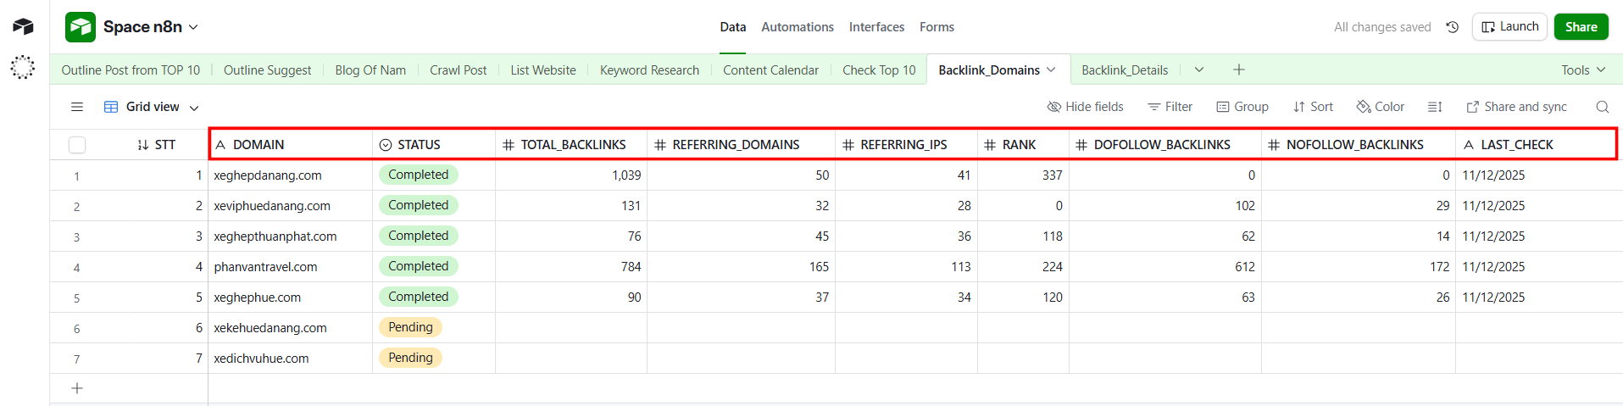This screenshot has height=406, width=1623.
Task: Select the phanvantravel.com cell
Action: (x=291, y=267)
